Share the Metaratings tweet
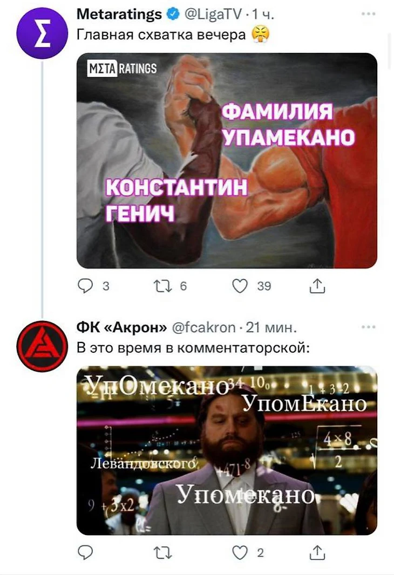This screenshot has height=575, width=394. pos(317,286)
